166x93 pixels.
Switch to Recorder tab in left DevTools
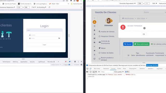51,62
